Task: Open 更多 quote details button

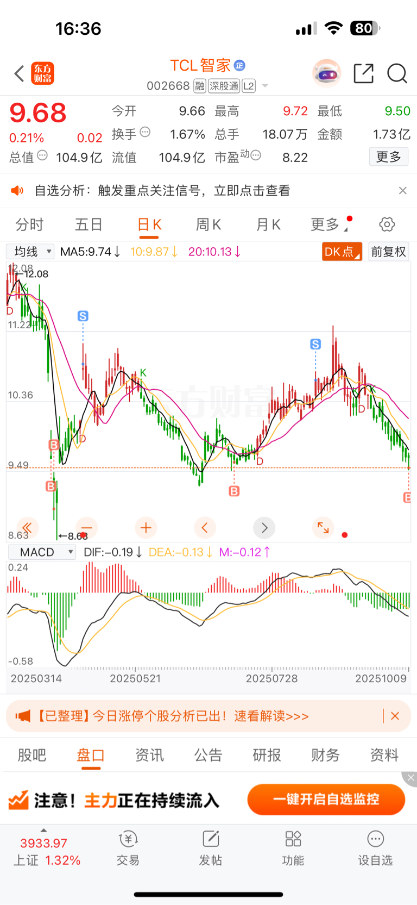Action: [x=389, y=157]
